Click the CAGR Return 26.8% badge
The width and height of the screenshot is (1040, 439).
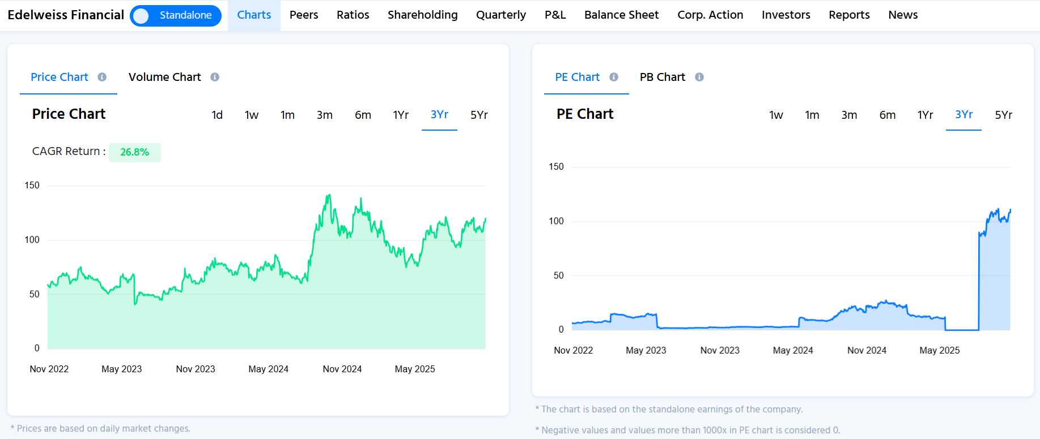coord(135,152)
